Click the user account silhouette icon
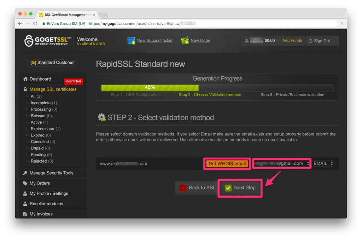This screenshot has height=240, width=362. [246, 41]
